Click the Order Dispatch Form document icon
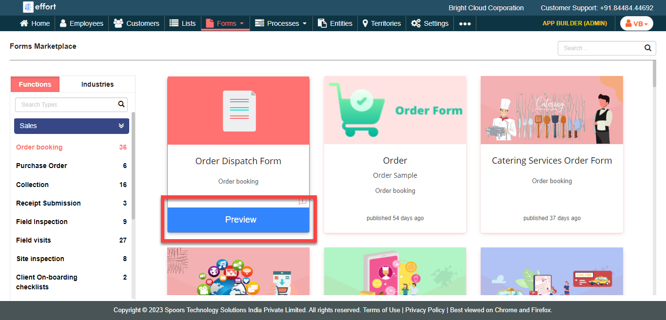666x320 pixels. 239,111
